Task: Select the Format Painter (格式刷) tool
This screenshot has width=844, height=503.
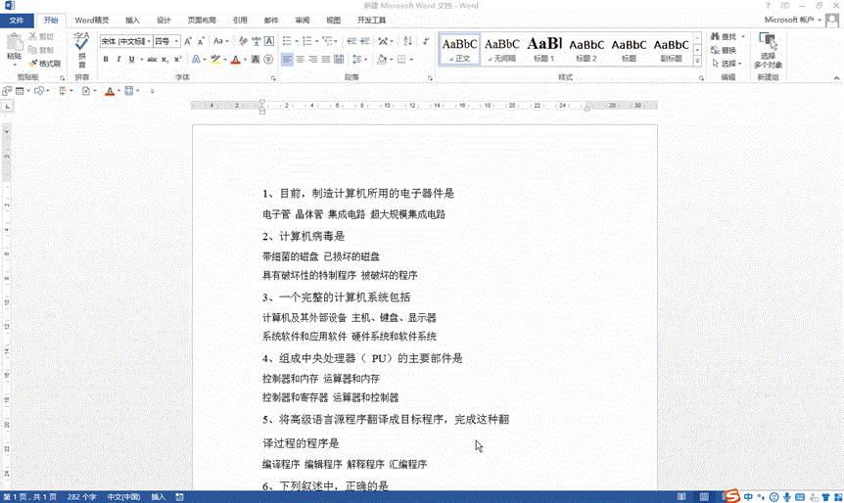Action: pyautogui.click(x=44, y=63)
